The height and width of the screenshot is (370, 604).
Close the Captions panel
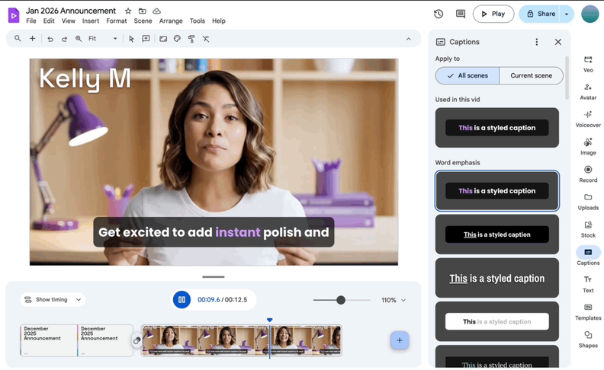557,42
